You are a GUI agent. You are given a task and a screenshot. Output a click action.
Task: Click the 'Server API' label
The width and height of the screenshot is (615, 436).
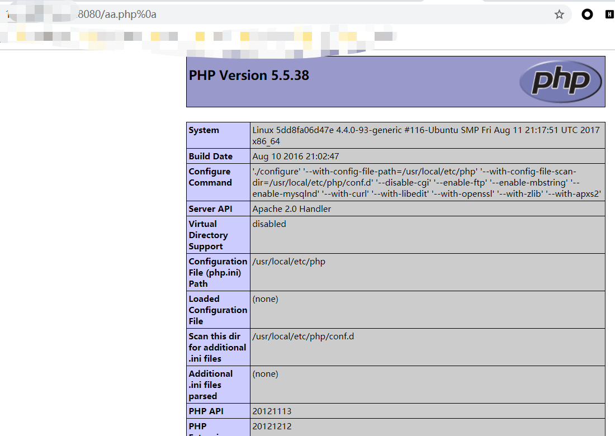[x=210, y=209]
